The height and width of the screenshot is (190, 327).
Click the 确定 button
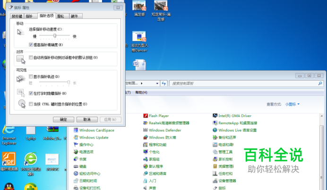click(x=63, y=119)
